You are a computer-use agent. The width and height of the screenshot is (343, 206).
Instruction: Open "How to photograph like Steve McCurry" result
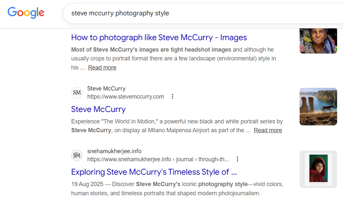(159, 38)
